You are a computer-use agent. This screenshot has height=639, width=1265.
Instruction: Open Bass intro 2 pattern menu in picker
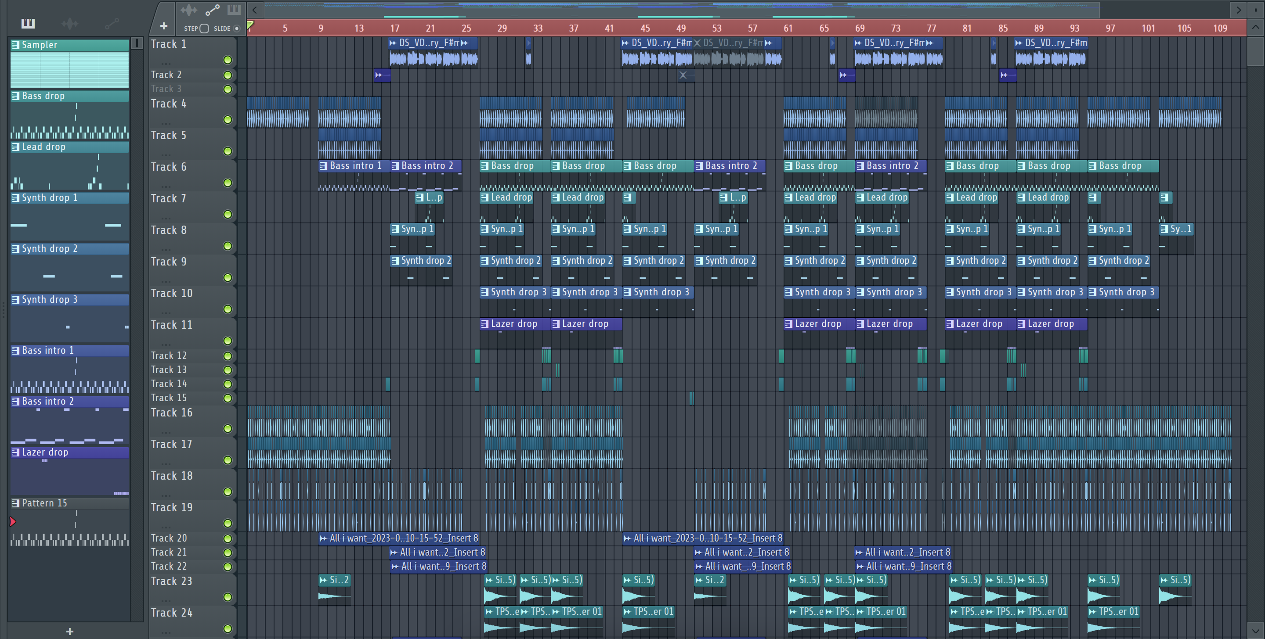tap(16, 402)
